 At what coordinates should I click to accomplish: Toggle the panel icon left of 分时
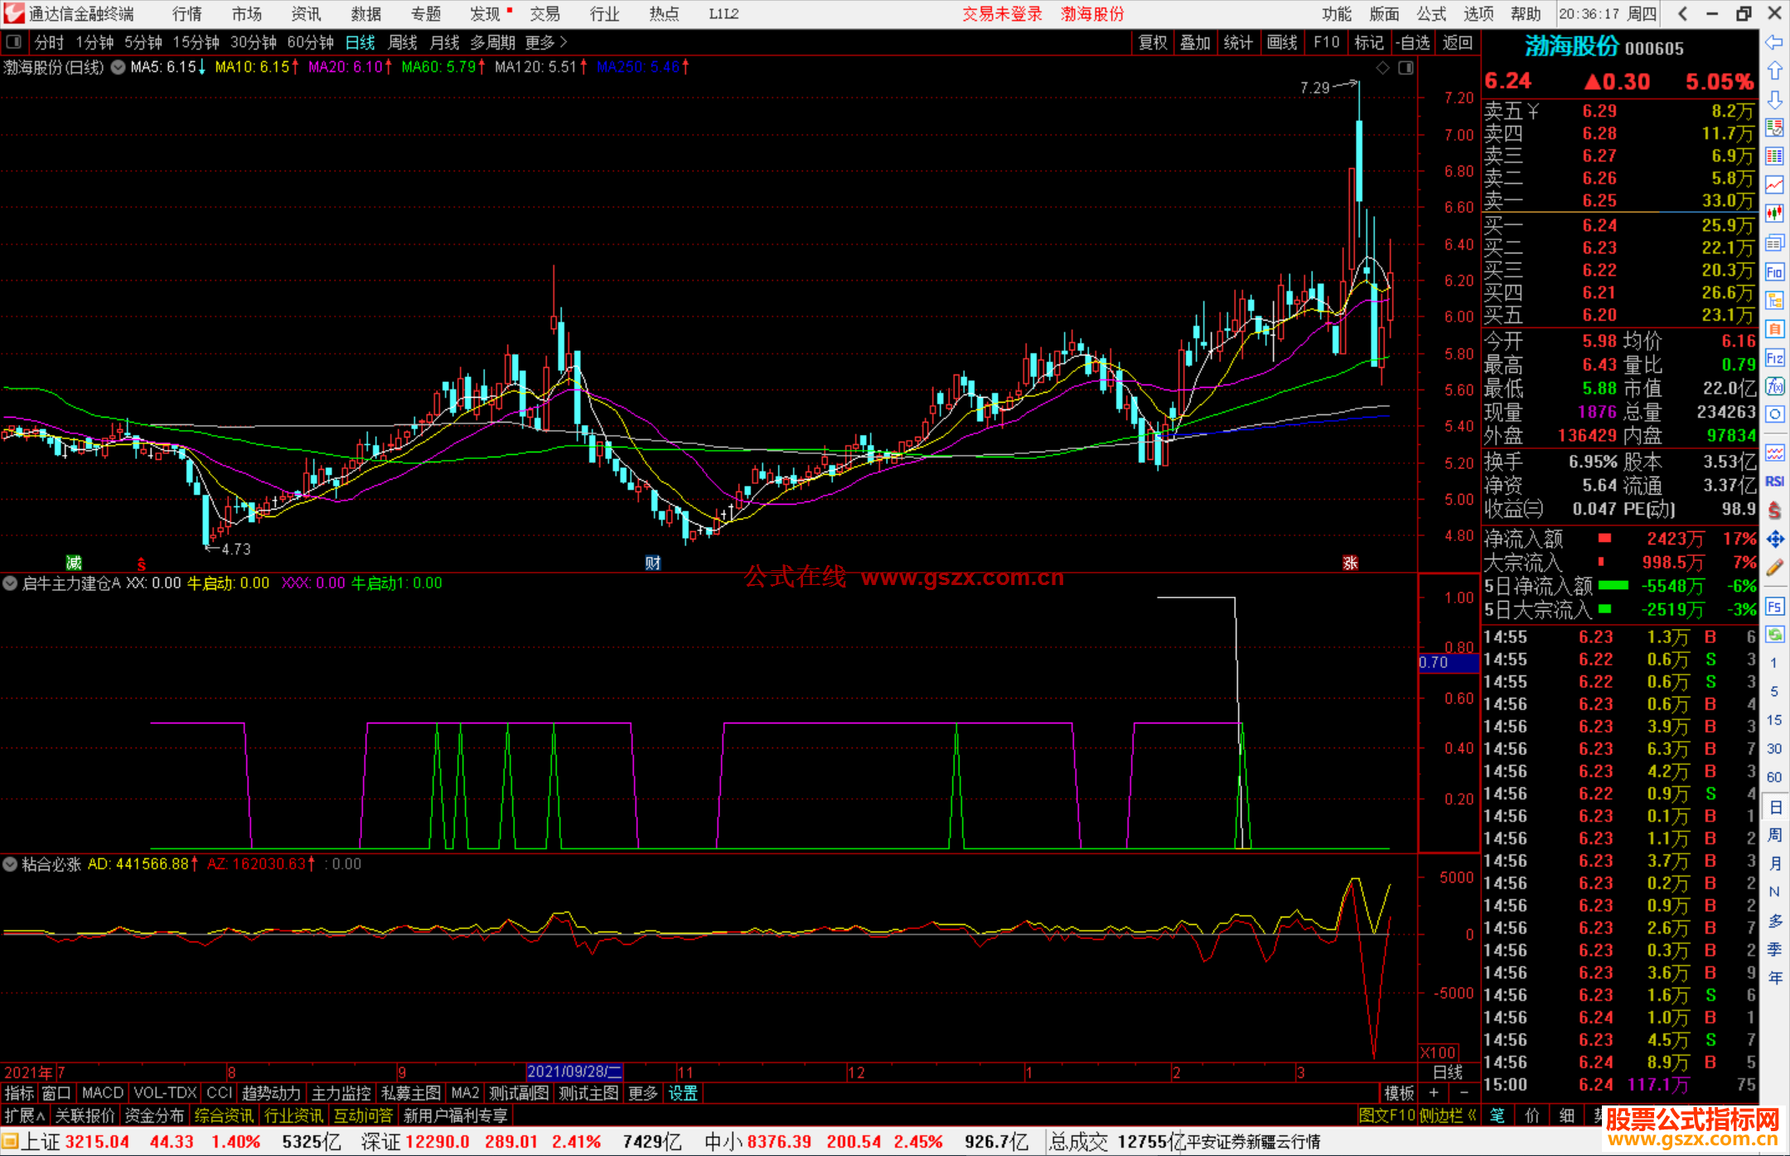pos(14,41)
